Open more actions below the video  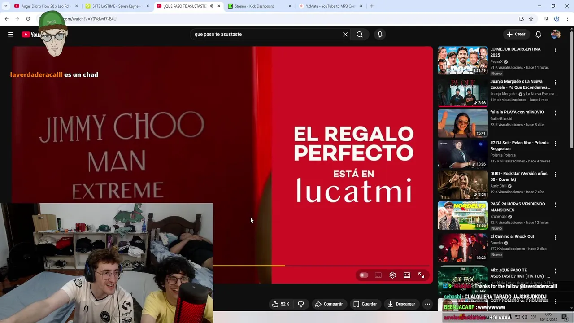click(427, 304)
